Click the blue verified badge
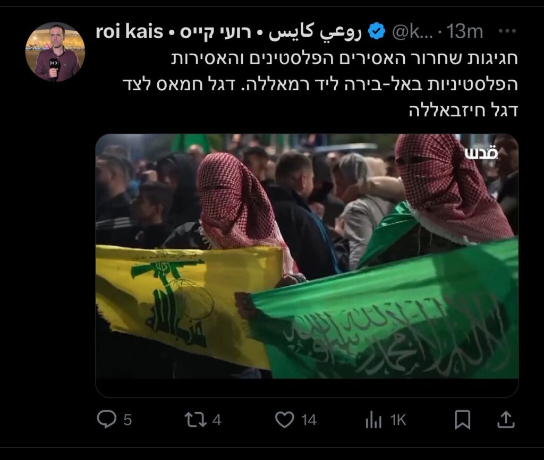Viewport: 544px width, 460px height. [x=377, y=31]
